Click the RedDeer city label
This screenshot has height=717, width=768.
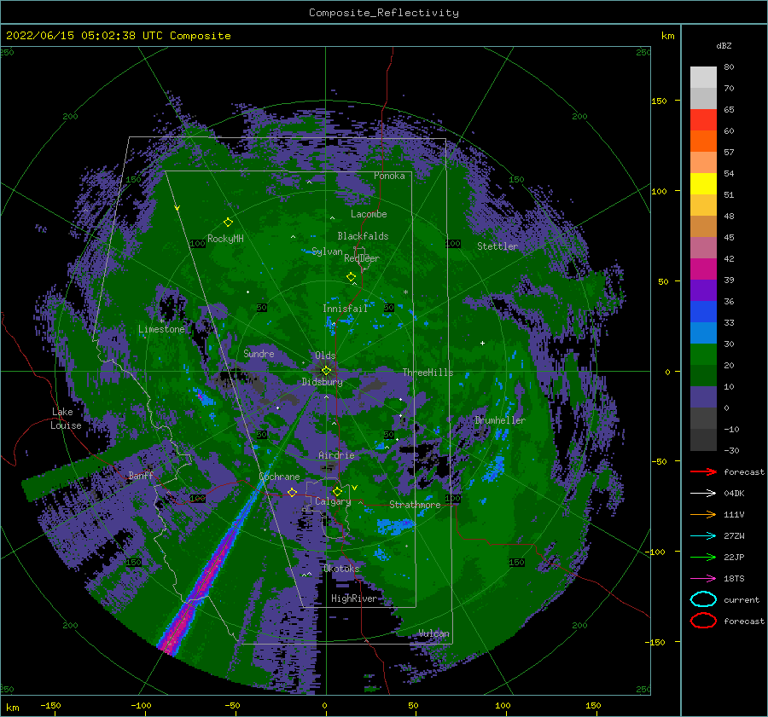(362, 258)
